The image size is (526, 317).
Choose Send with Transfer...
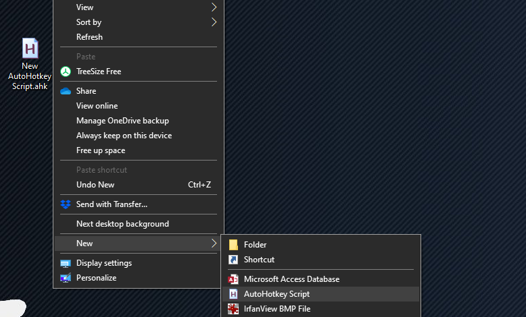pyautogui.click(x=139, y=204)
